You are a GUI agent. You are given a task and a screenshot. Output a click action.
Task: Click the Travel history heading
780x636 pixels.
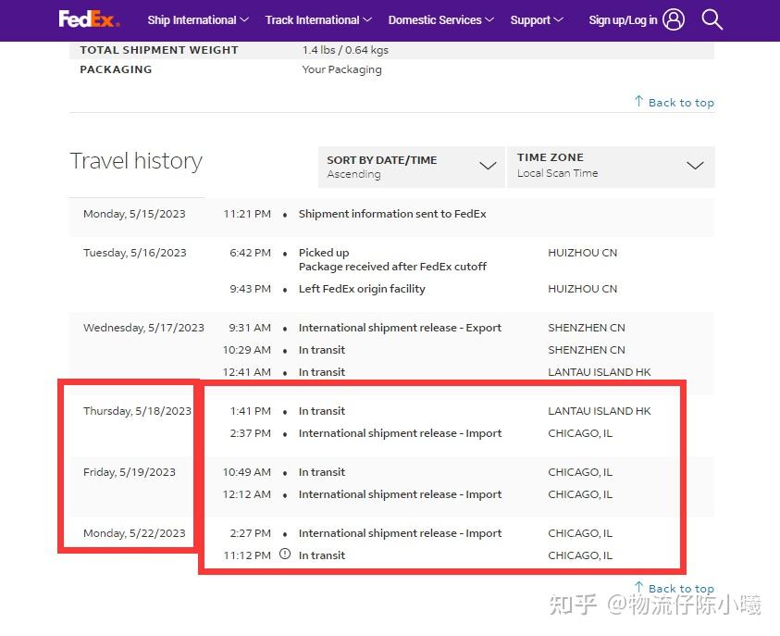(x=136, y=161)
